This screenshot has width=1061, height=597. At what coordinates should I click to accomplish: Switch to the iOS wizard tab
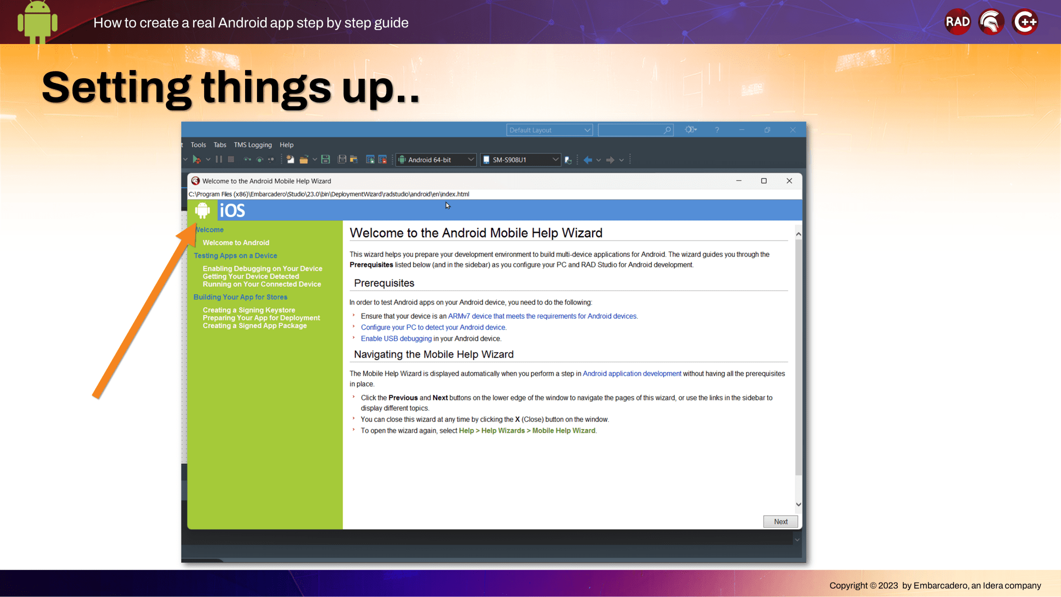(232, 210)
